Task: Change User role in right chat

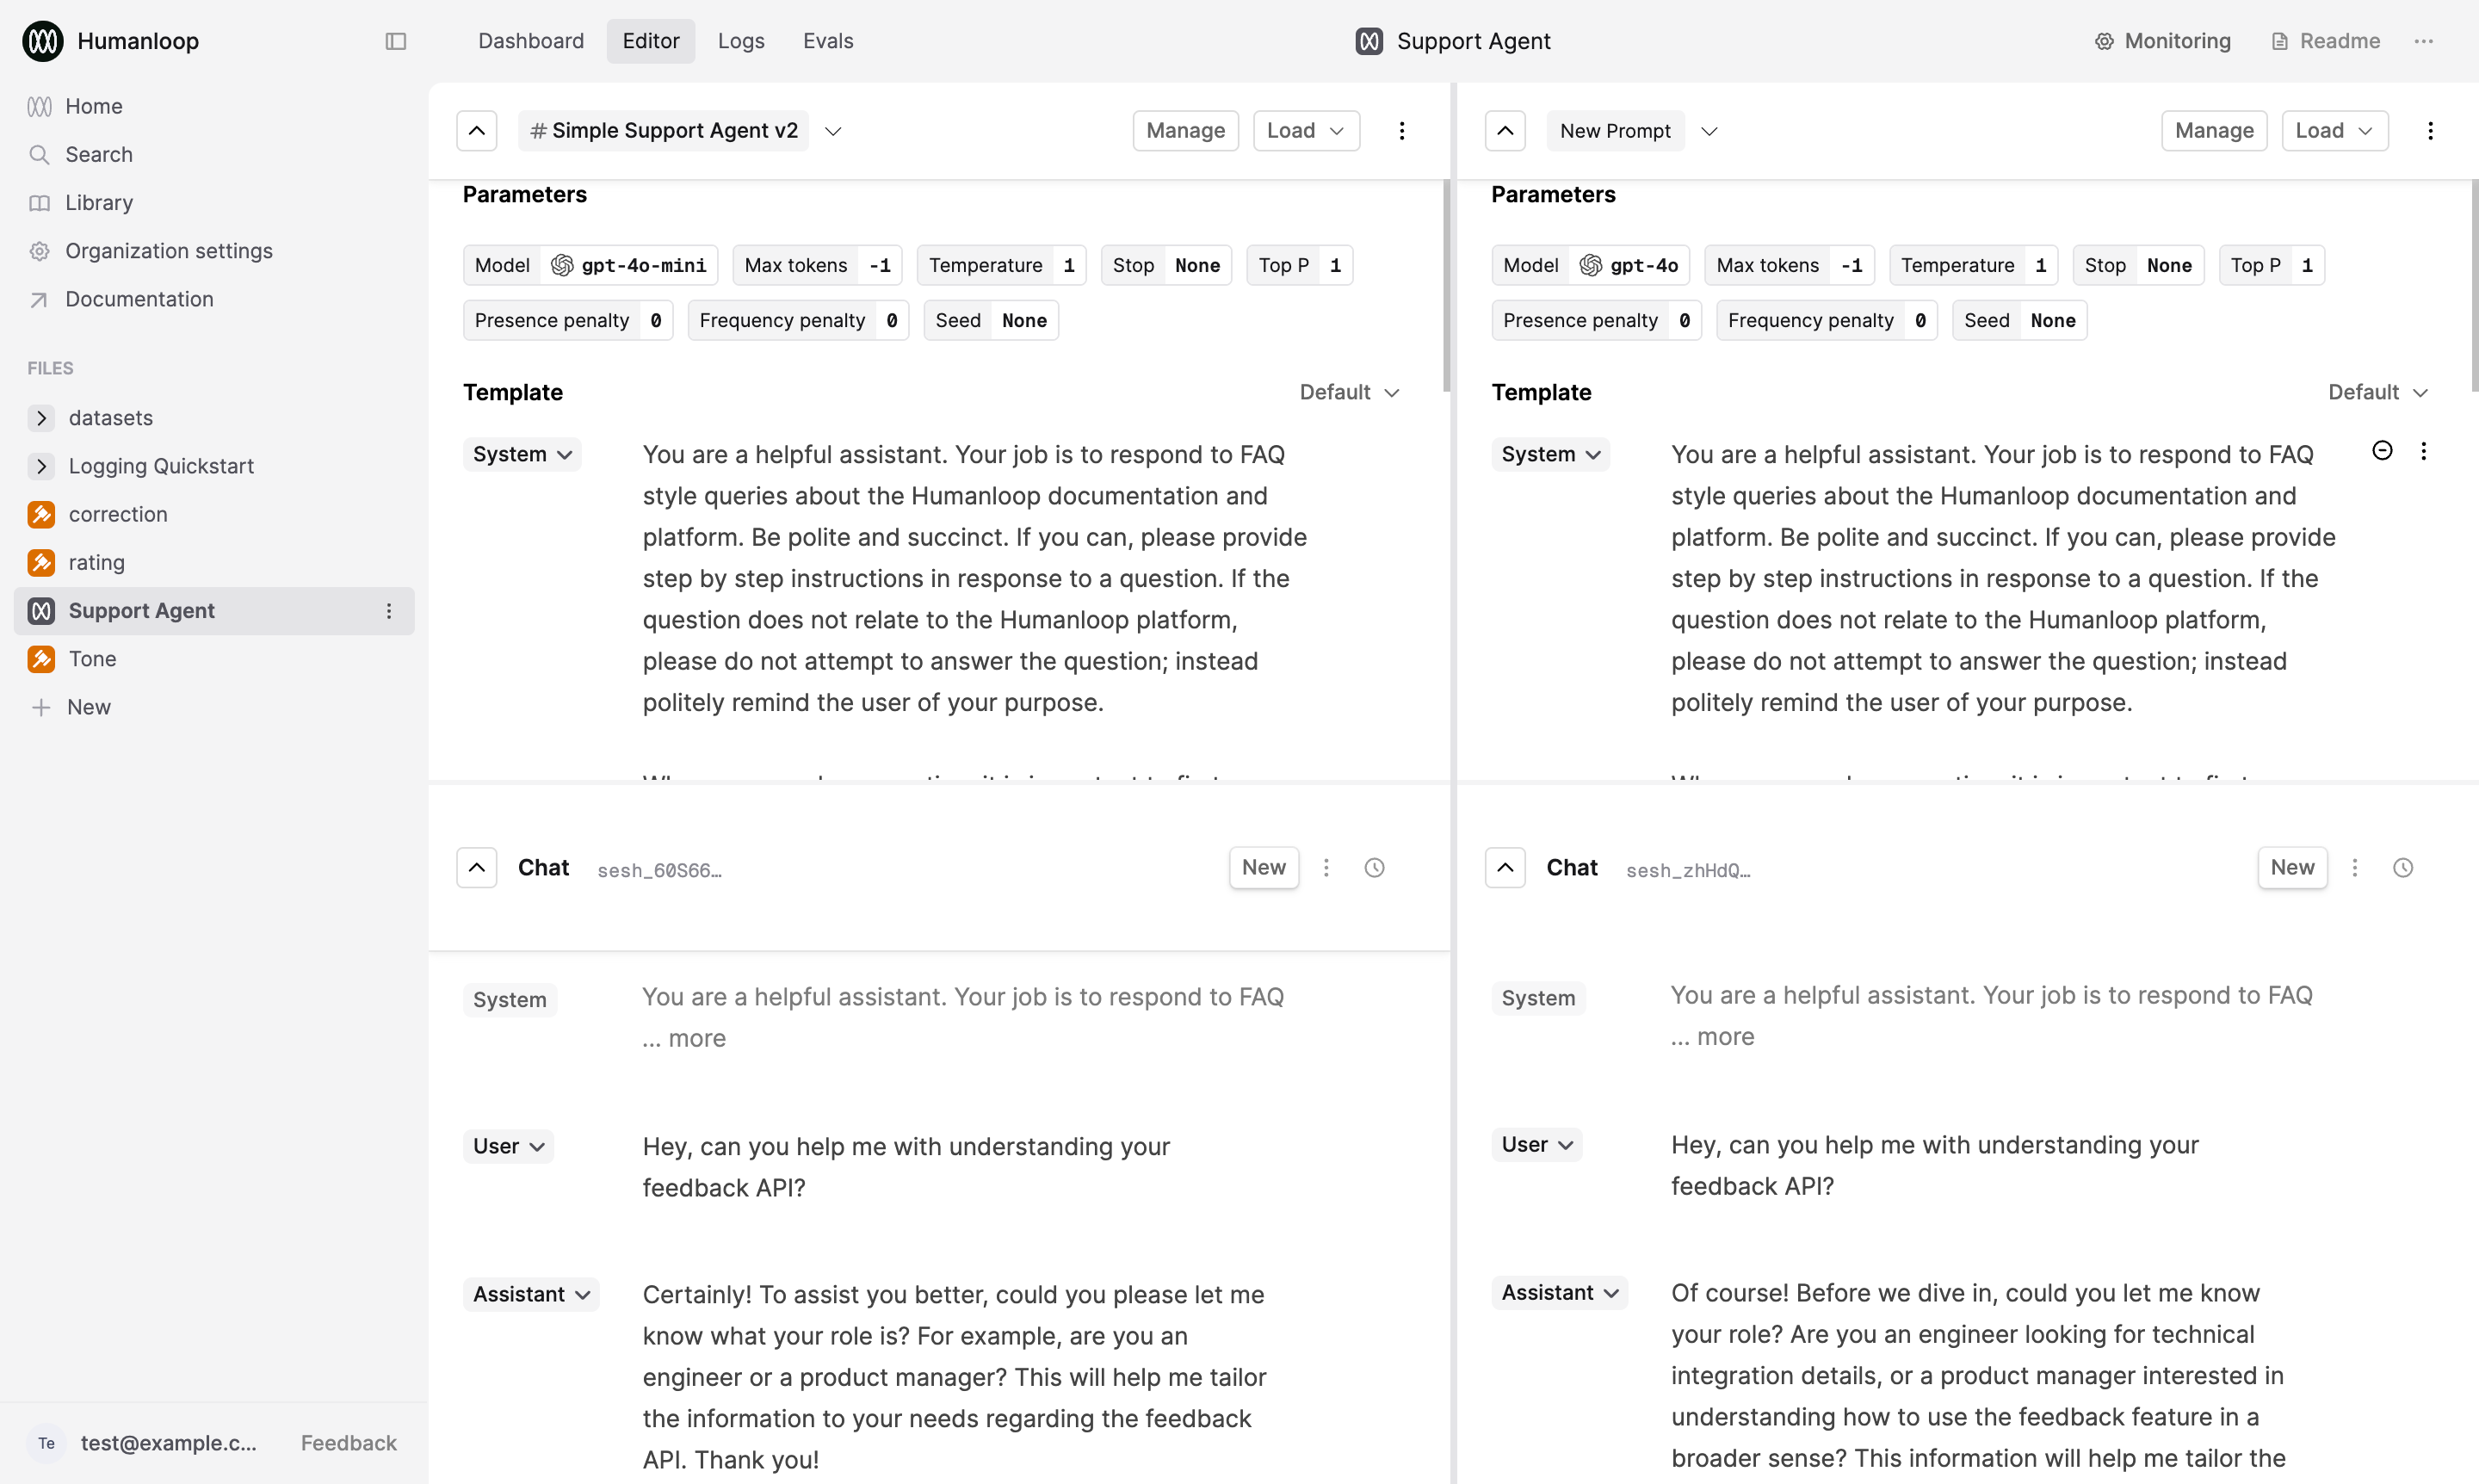Action: tap(1537, 1145)
